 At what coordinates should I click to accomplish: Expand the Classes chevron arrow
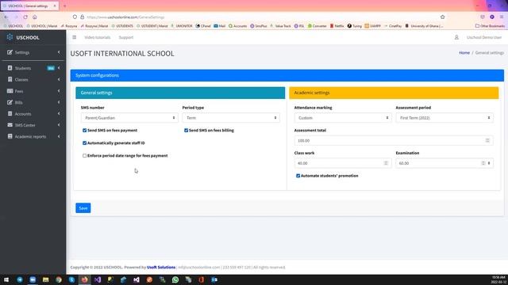pos(59,79)
